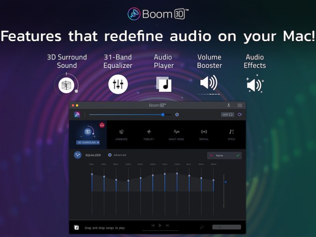Toggle the Equalizer round icon
Viewport: 316px width, 237px height.
coord(77,155)
